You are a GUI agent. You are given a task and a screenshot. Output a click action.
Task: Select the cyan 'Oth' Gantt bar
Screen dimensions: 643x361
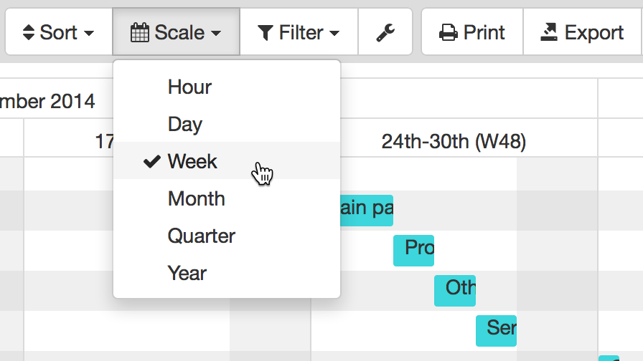[455, 290]
